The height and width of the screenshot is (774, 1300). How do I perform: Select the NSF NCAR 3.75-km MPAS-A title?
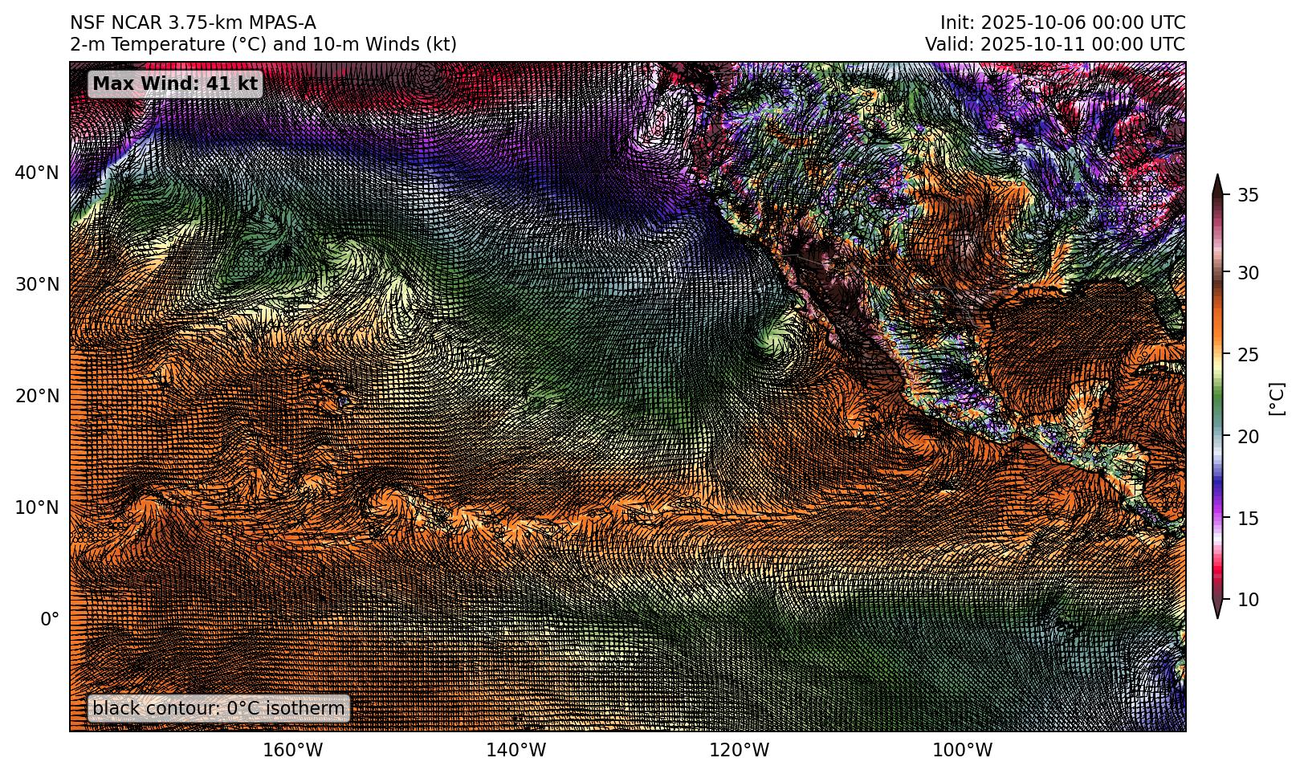pyautogui.click(x=193, y=22)
